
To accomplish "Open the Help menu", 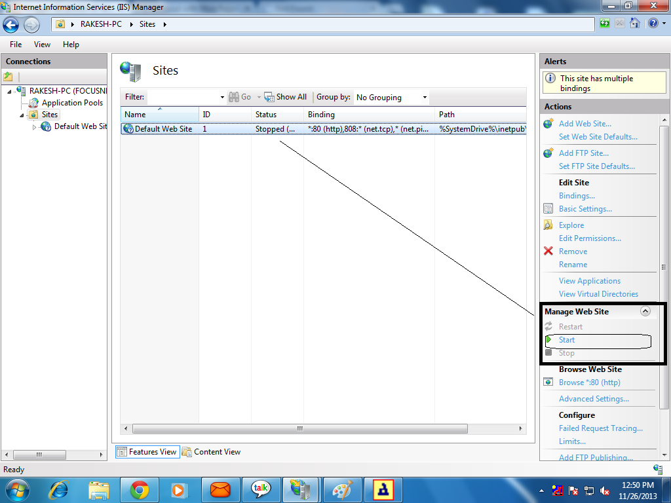I will (71, 45).
